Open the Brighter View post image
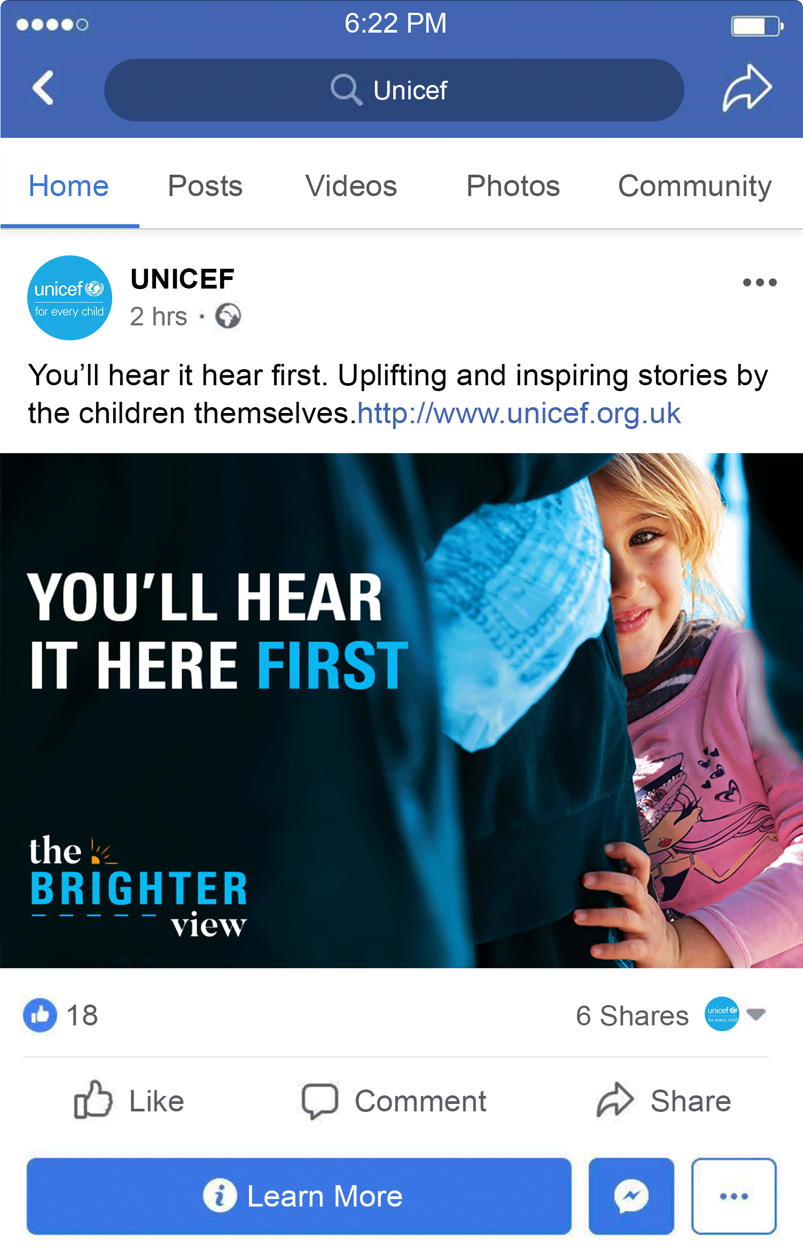Screen dimensions: 803x1253 [x=401, y=711]
